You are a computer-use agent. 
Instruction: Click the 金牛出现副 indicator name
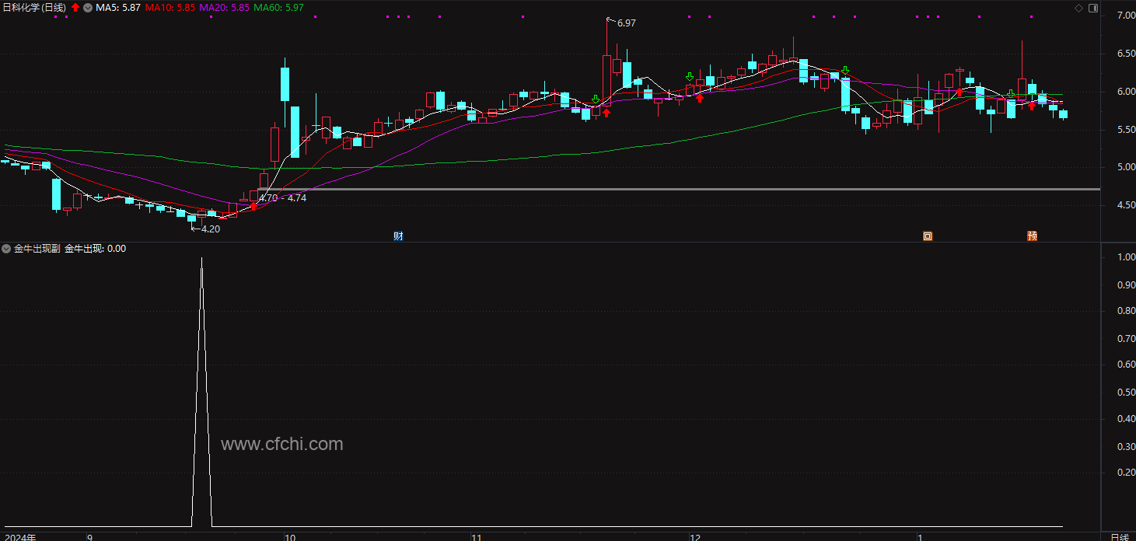point(37,249)
